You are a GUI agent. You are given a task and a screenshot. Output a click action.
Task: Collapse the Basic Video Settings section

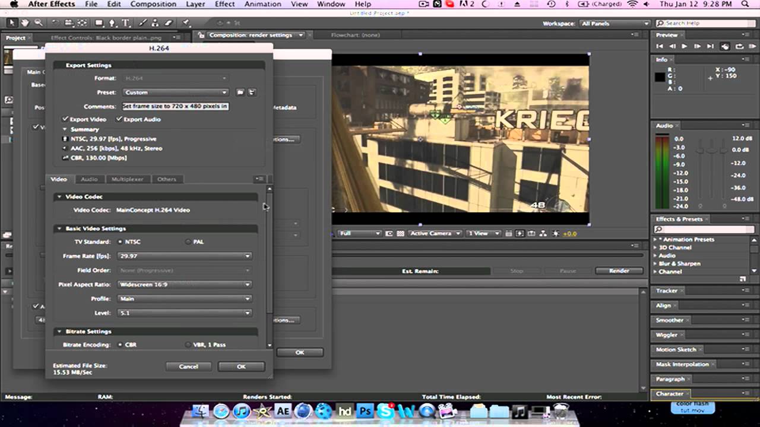tap(59, 229)
